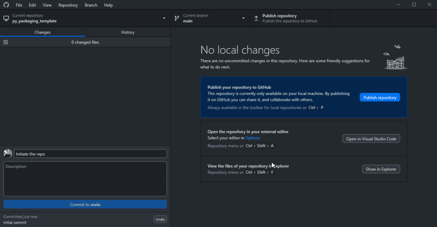
Task: Click Open in Visual Studio Code
Action: (x=371, y=139)
